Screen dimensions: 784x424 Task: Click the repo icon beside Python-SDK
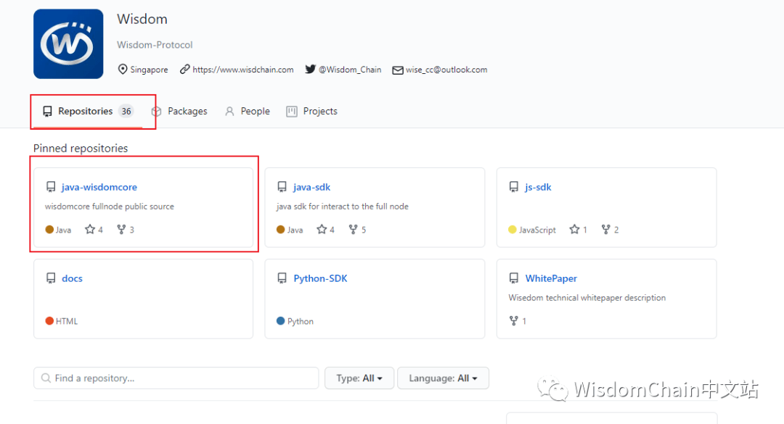click(x=282, y=278)
